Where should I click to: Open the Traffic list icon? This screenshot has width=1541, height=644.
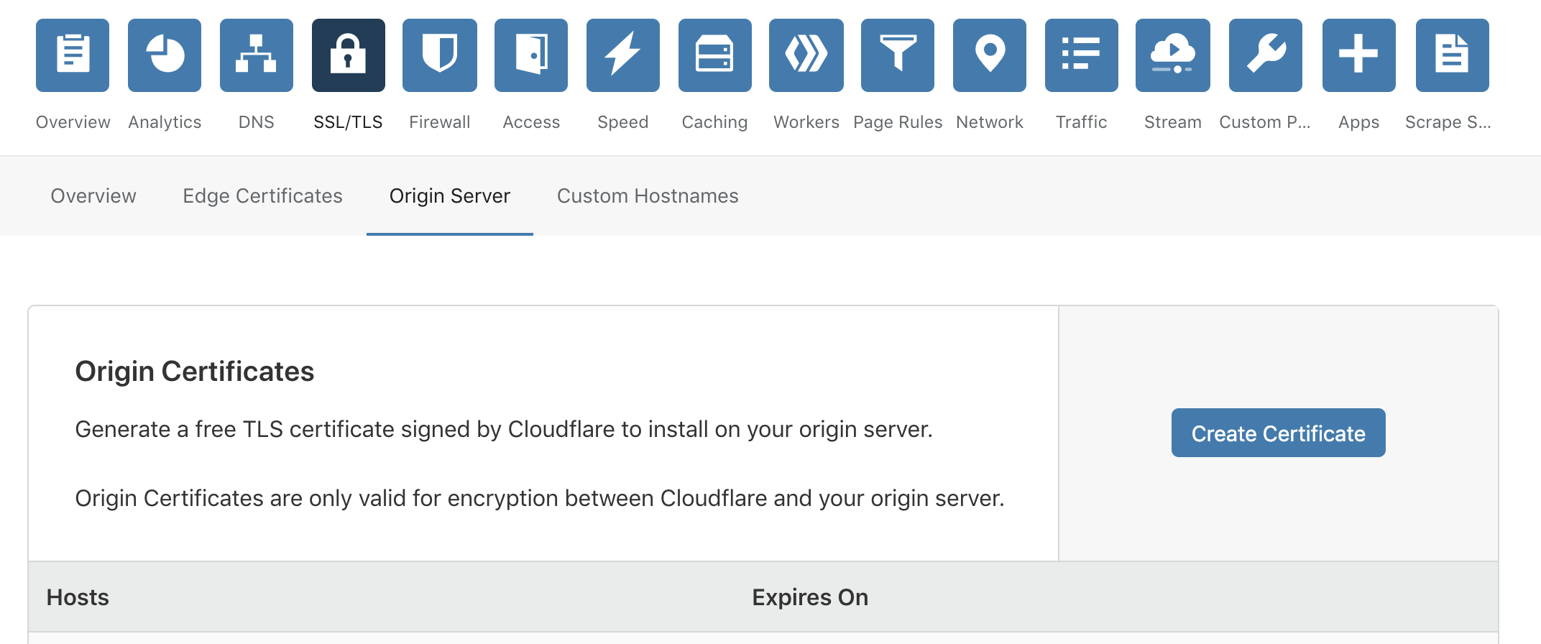point(1082,55)
